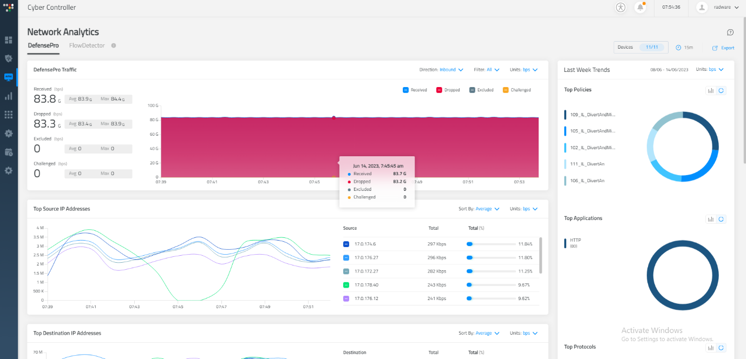Viewport: 746px width, 359px height.
Task: Click the bar chart icon in the sidebar
Action: tap(8, 96)
